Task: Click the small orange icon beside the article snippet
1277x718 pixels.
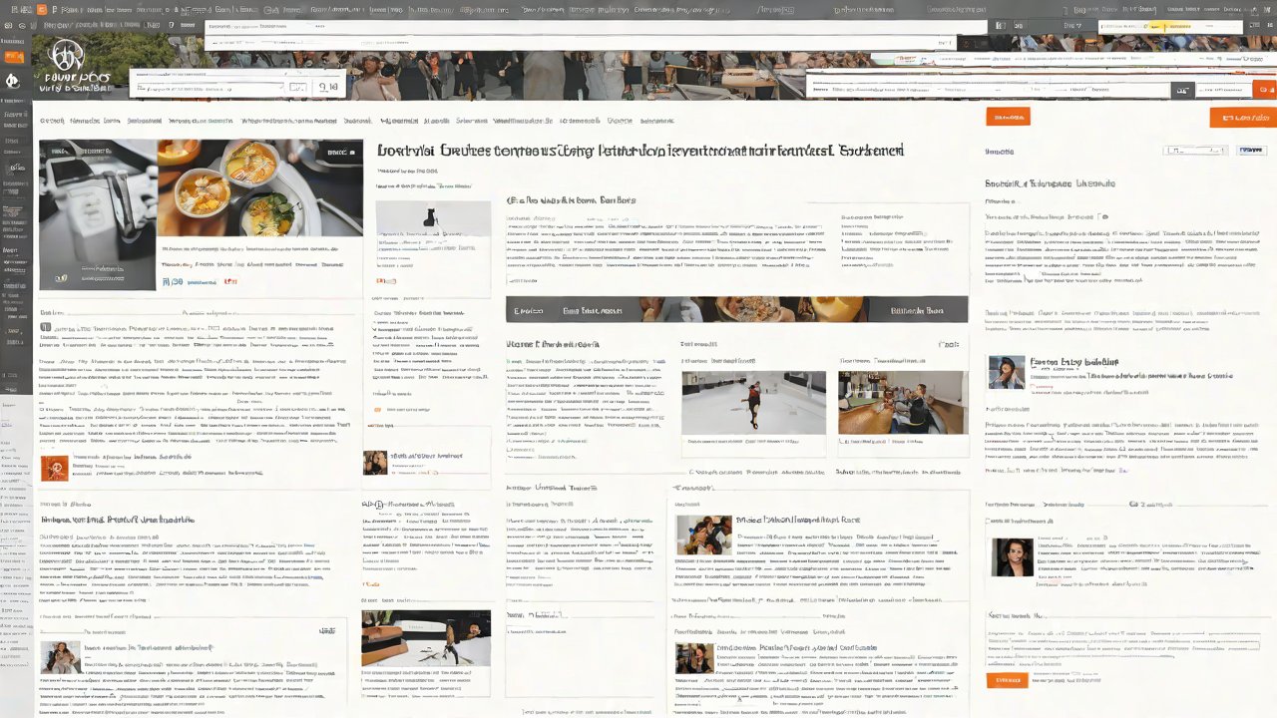Action: (x=56, y=466)
